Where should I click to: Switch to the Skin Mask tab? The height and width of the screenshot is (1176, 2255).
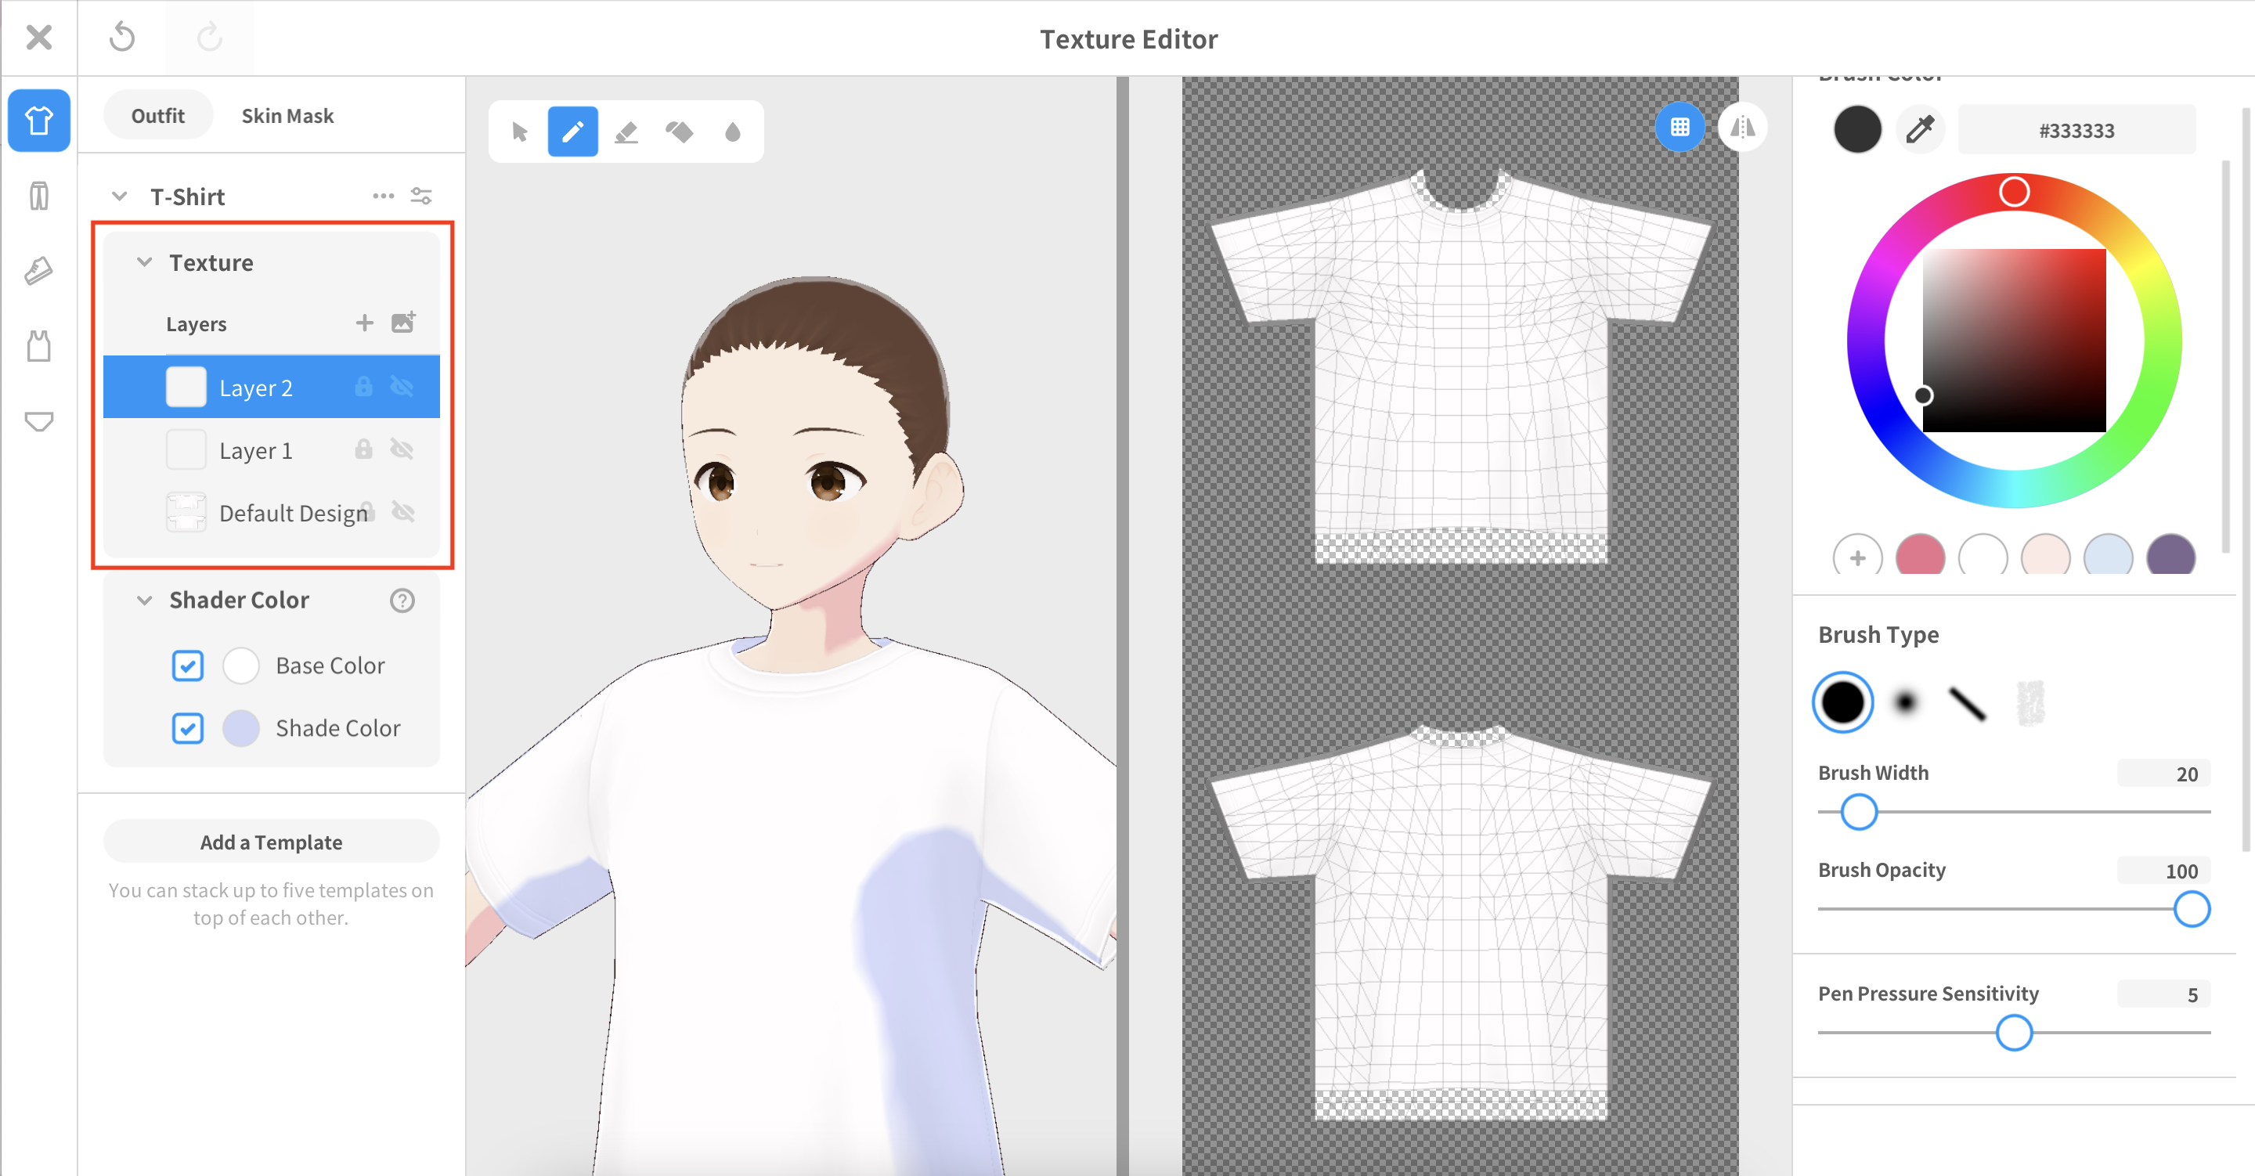point(287,116)
